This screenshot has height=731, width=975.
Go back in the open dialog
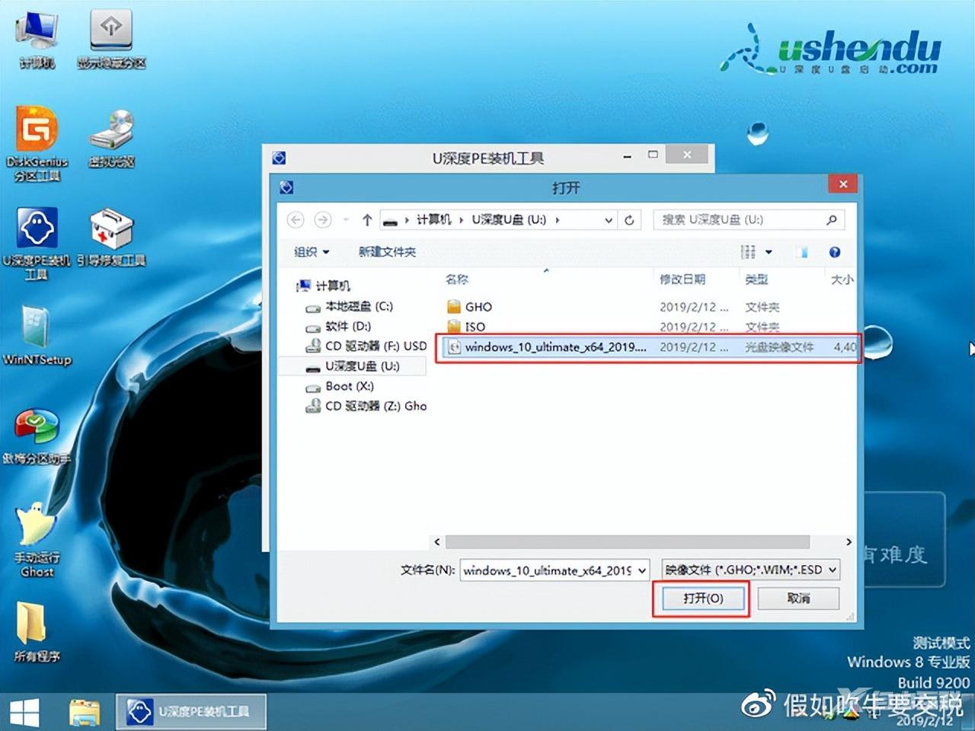pos(296,220)
